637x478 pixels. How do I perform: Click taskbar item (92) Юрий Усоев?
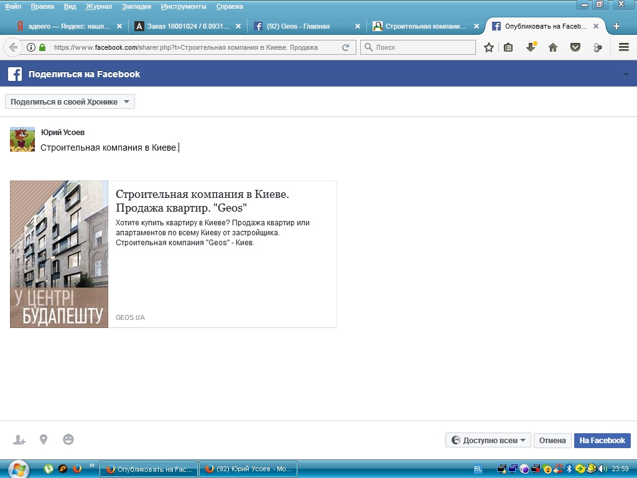pyautogui.click(x=248, y=469)
